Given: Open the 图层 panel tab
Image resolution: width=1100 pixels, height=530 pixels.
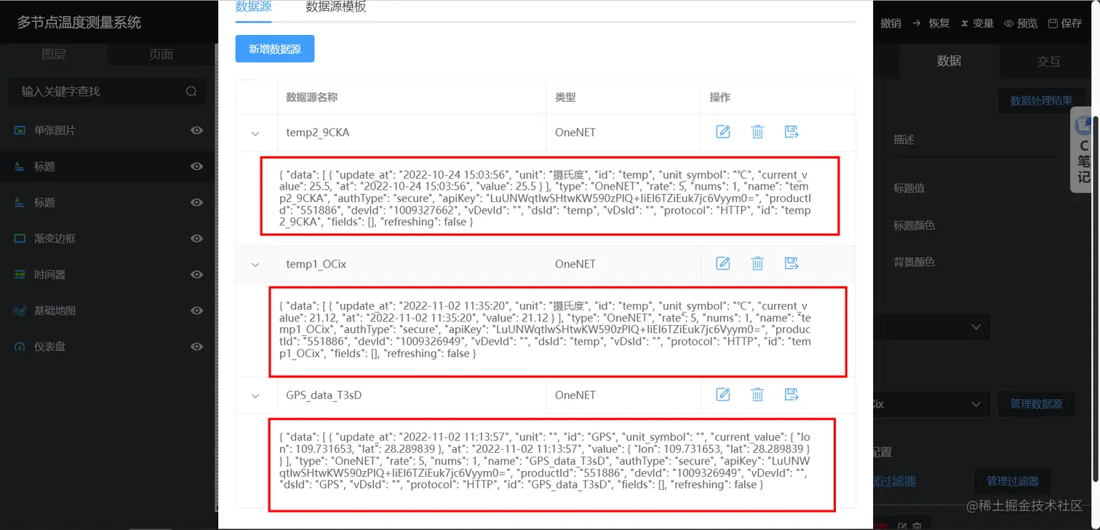Looking at the screenshot, I should click(54, 55).
